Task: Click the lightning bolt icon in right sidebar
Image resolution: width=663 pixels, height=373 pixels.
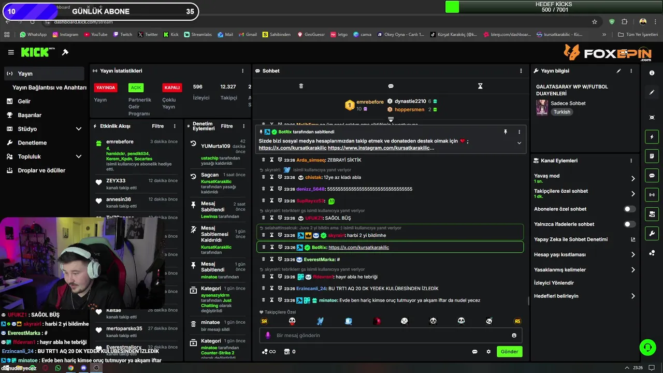Action: (x=652, y=137)
